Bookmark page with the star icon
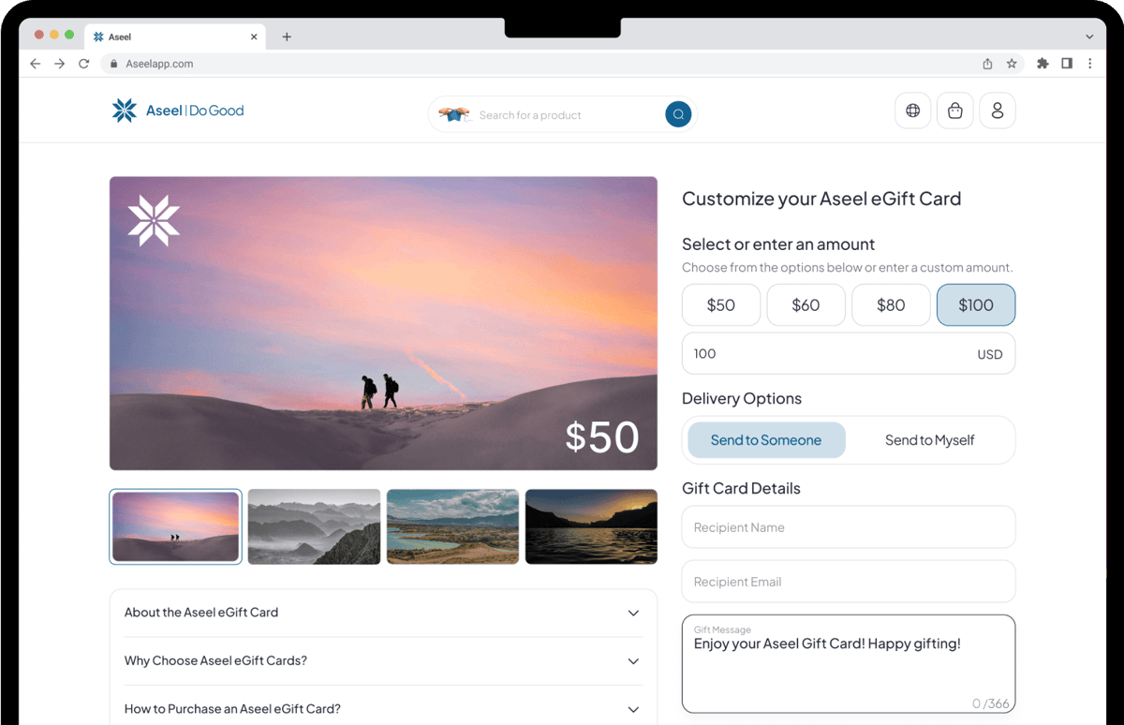Screen dimensions: 1124x725 (1012, 64)
